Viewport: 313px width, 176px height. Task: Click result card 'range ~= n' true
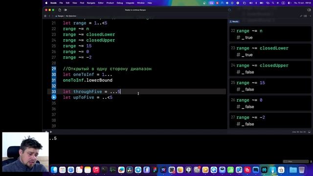point(270,34)
